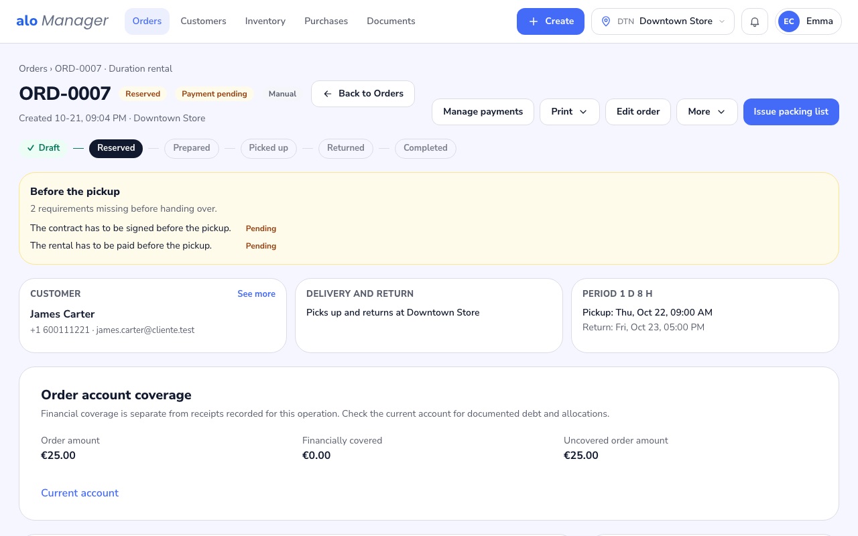The height and width of the screenshot is (536, 858).
Task: Switch to the Inventory tab
Action: coord(265,21)
